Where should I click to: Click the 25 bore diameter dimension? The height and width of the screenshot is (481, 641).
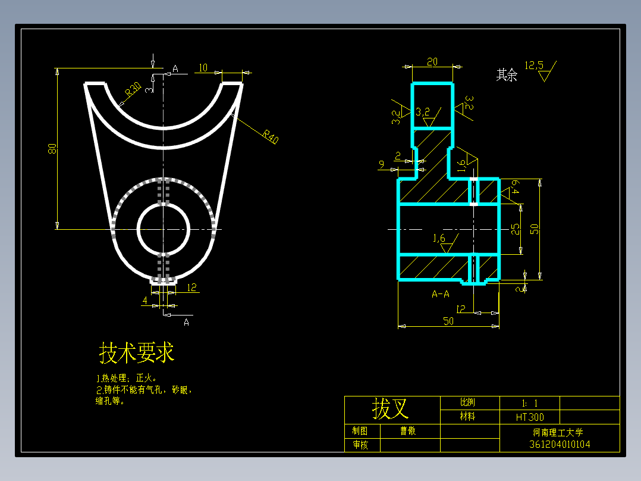click(x=516, y=229)
